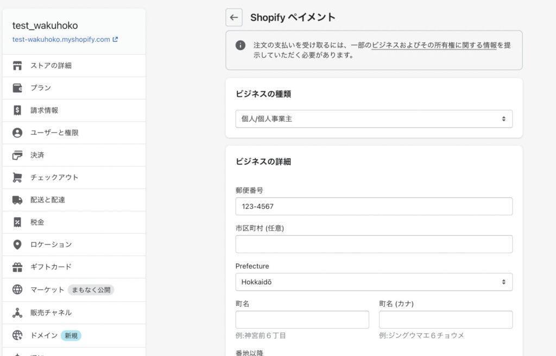Click the back arrow button

(x=234, y=17)
